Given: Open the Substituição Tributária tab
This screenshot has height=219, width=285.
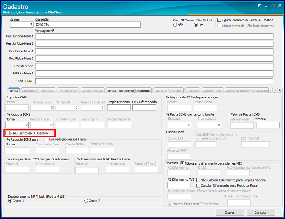Looking at the screenshot, I should coord(38,91).
